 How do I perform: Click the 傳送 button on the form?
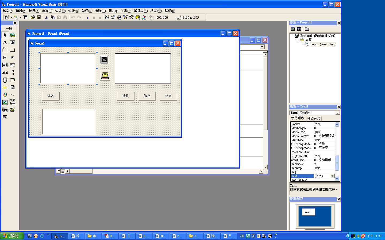tap(51, 96)
